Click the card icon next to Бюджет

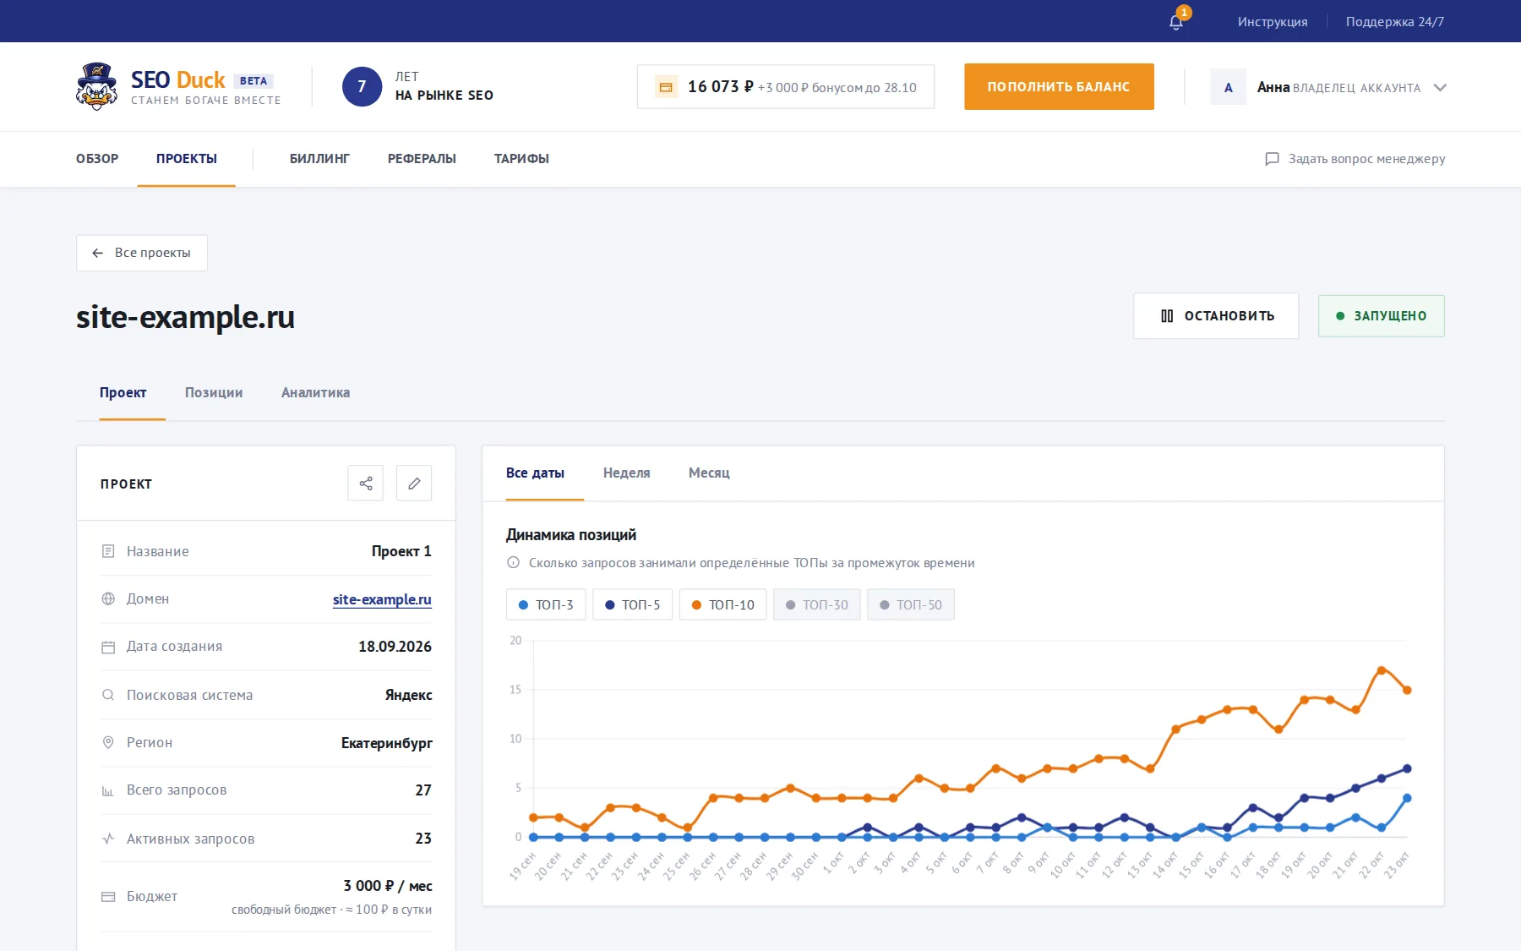(x=108, y=896)
